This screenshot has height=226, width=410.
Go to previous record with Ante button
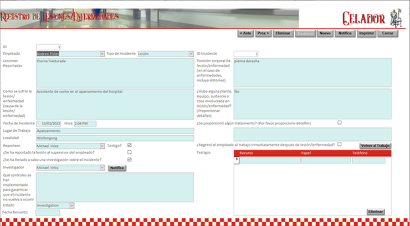(x=246, y=33)
